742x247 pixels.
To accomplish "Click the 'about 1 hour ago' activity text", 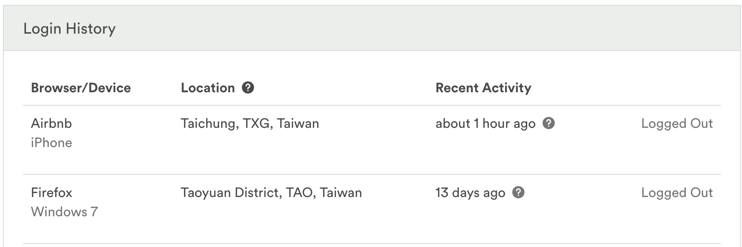I will coord(485,123).
